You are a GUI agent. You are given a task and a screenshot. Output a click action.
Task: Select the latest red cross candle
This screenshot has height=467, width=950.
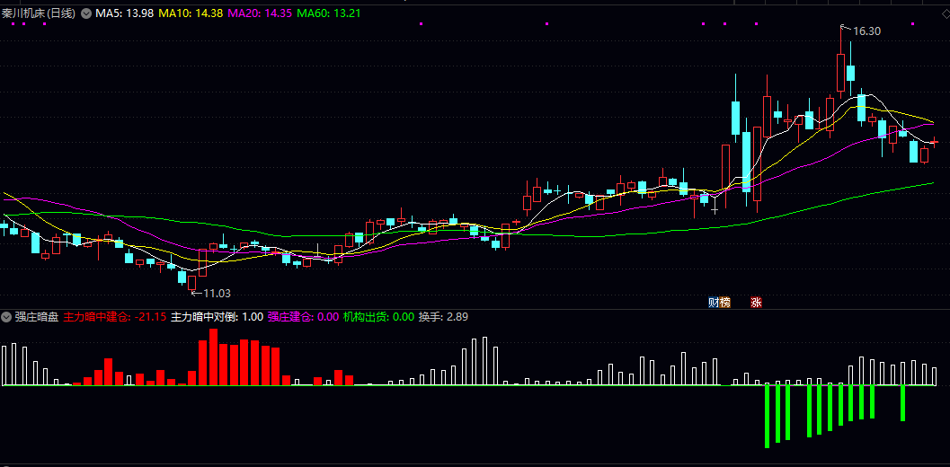935,141
